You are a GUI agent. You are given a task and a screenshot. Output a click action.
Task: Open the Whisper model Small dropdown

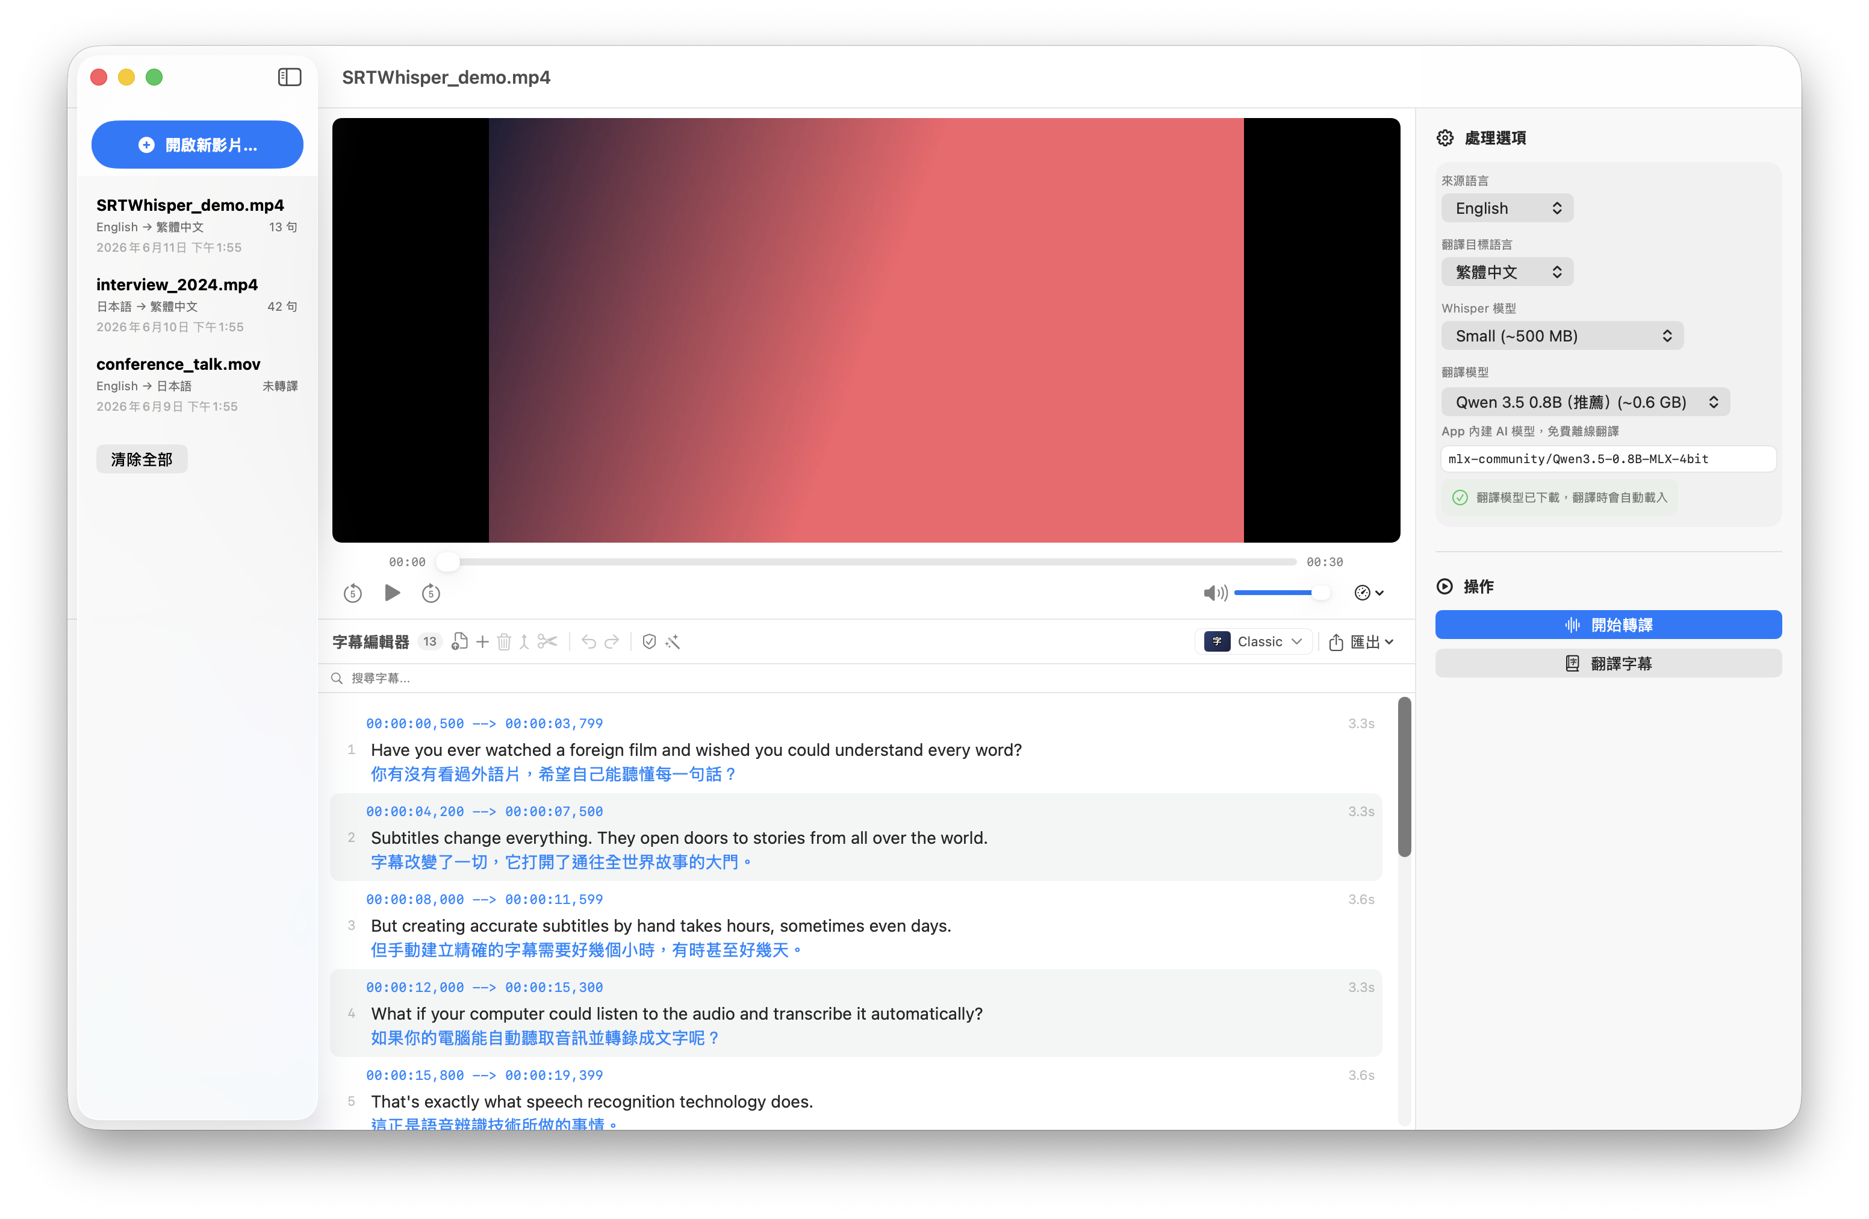point(1561,336)
